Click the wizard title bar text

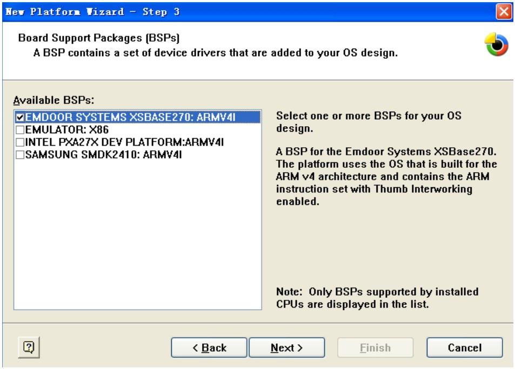tap(92, 12)
